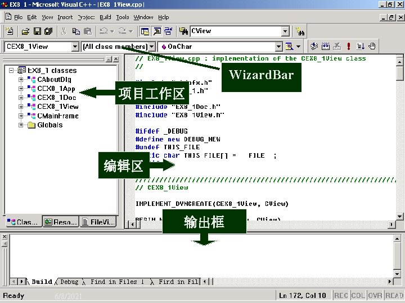Open the Redo history dropdown arrow
This screenshot has height=303, width=405.
130,31
